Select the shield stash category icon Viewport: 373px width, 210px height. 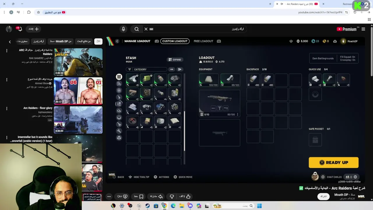tap(119, 90)
